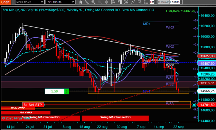Screen dimensions: 216x130
Task: Click the 22 sep date label
Action: tap(178, 127)
